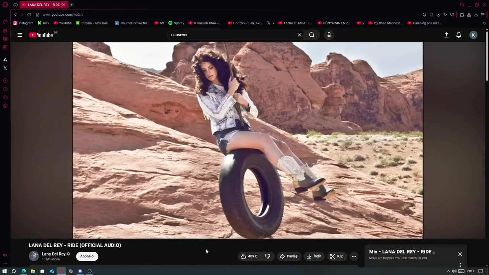
Task: Go back to the previous page
Action: (x=15, y=15)
